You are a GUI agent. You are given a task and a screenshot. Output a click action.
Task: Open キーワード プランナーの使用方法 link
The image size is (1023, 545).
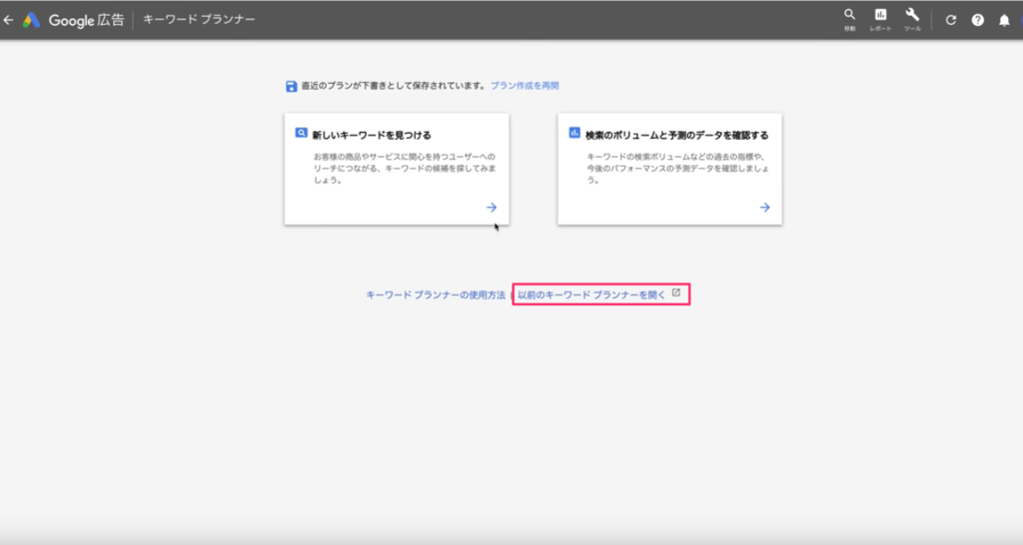(436, 295)
